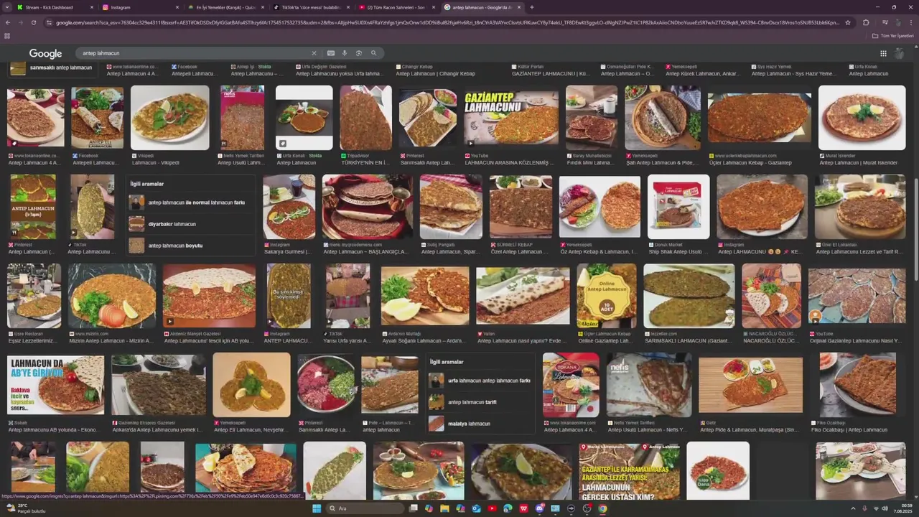Switch to the TikTok tab
The image size is (919, 517).
coord(312,7)
